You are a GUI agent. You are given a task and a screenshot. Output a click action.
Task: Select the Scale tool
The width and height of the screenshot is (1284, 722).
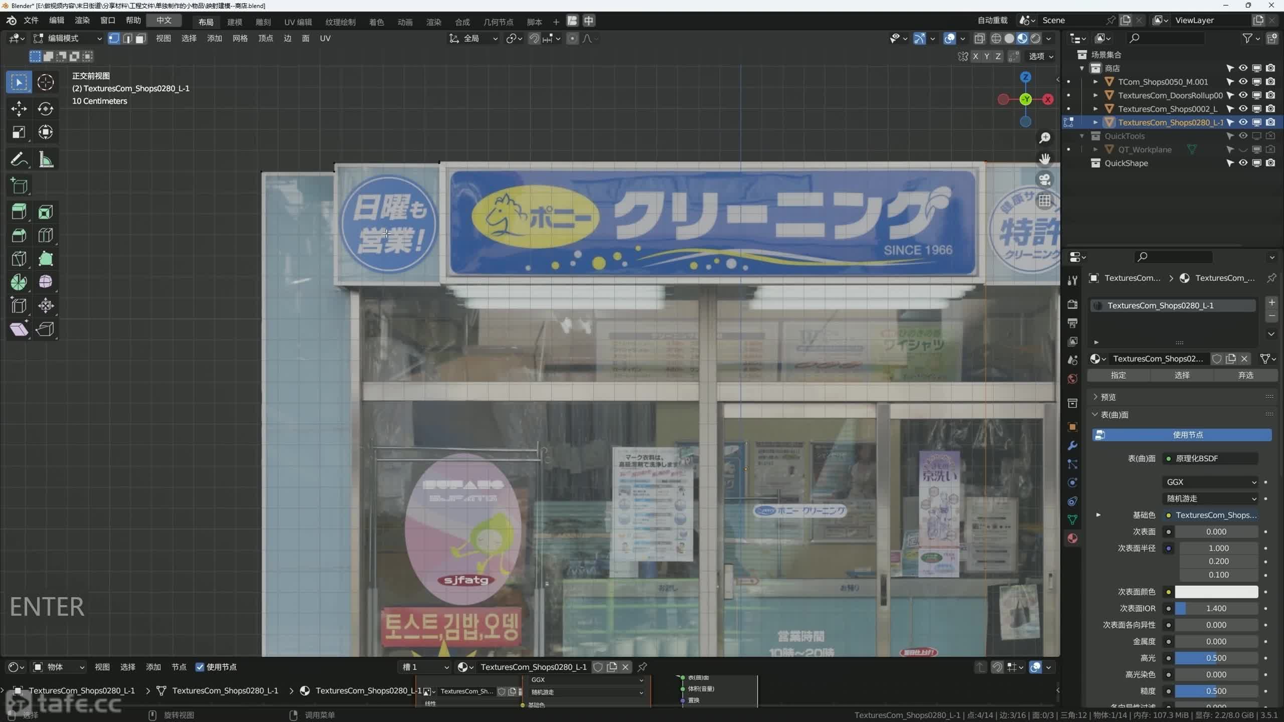pos(19,132)
